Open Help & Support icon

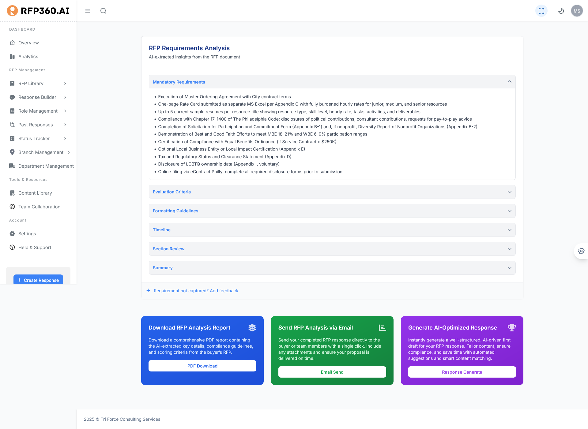pos(12,247)
